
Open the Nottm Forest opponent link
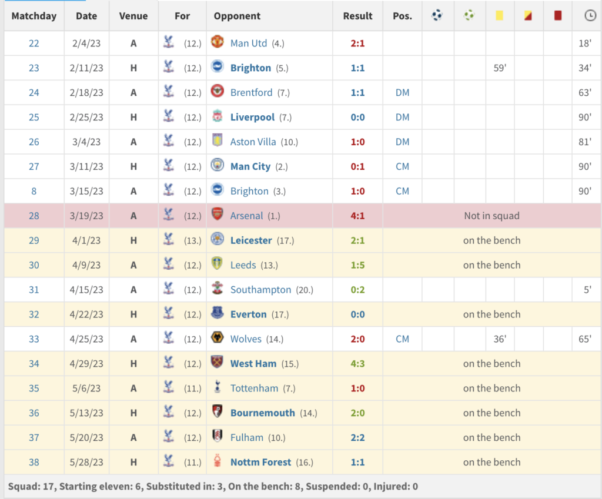click(260, 462)
